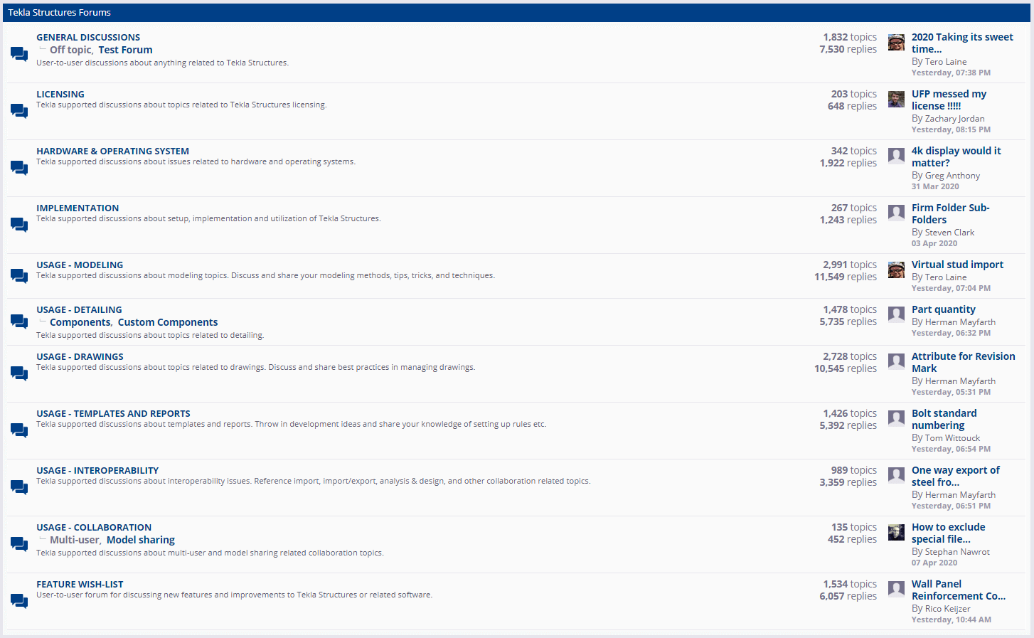Open topic How to exclude special file
The image size is (1034, 638).
(949, 533)
